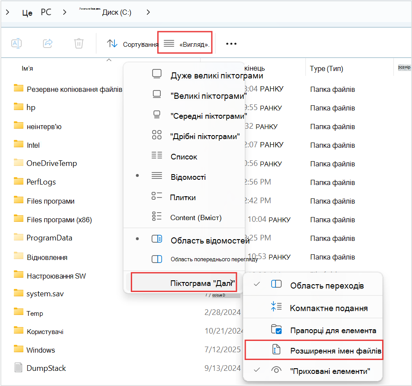Viewport: 412px width, 386px height.
Task: Open the three-dots more options menu
Action: coord(231,44)
